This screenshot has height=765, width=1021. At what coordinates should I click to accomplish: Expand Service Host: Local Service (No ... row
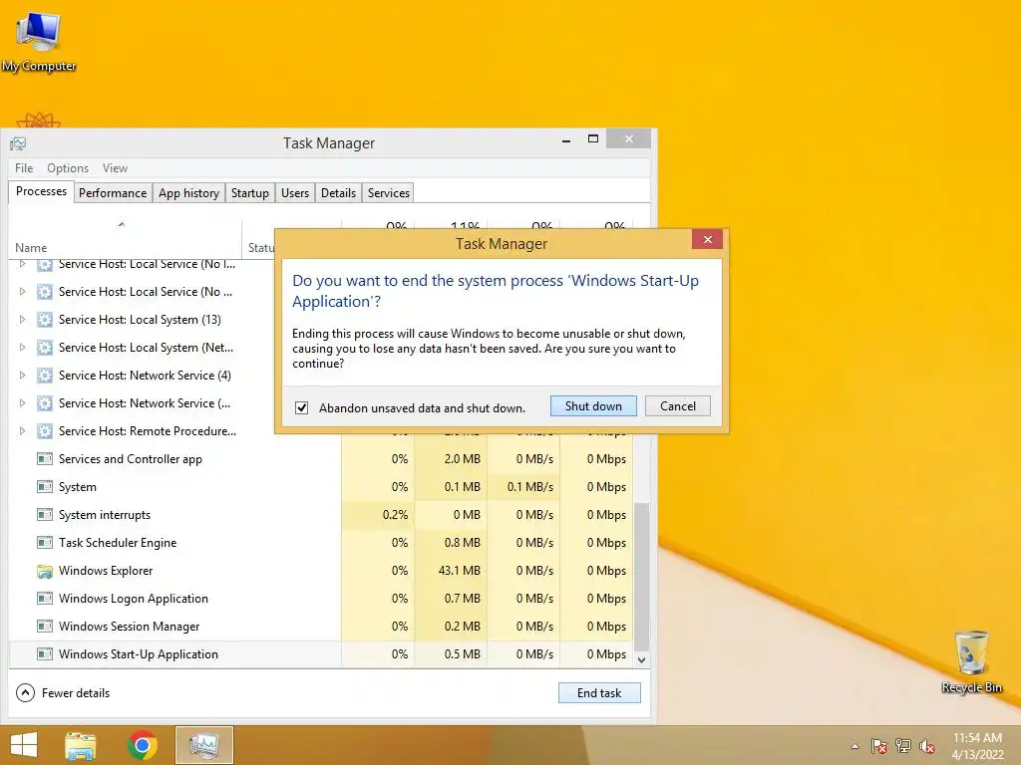[22, 292]
